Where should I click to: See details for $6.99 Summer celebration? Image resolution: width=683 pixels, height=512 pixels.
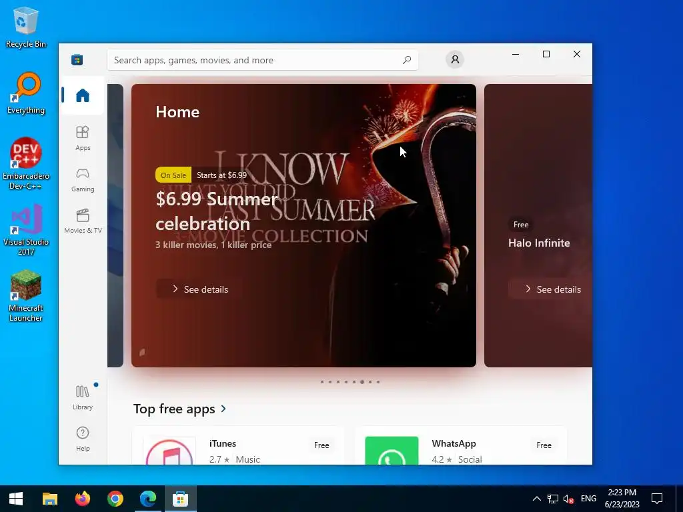[199, 289]
